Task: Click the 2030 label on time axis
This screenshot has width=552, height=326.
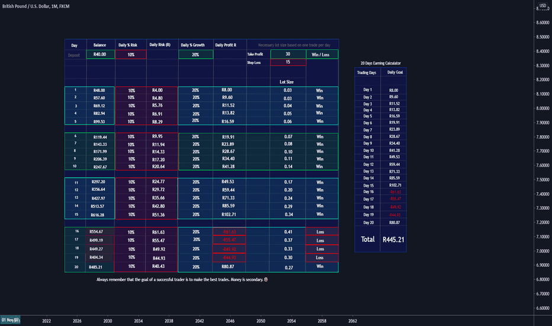Action: tap(108, 321)
